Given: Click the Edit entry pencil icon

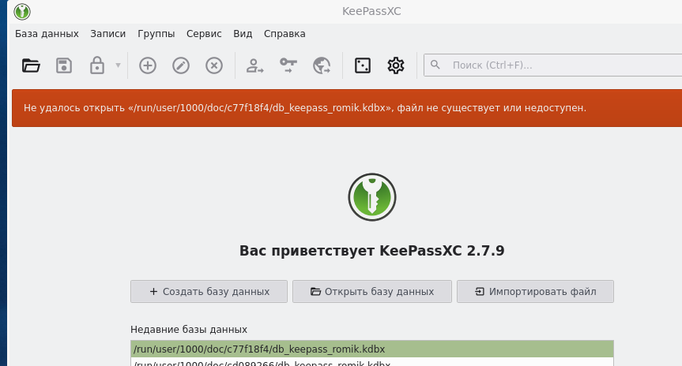Looking at the screenshot, I should click(181, 65).
